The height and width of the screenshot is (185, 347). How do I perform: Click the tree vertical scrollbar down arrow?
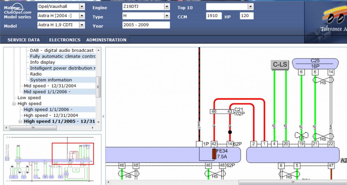98,122
